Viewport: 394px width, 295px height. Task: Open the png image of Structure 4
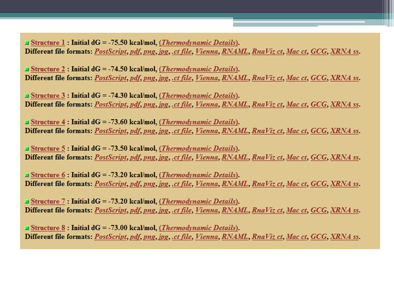coord(149,131)
